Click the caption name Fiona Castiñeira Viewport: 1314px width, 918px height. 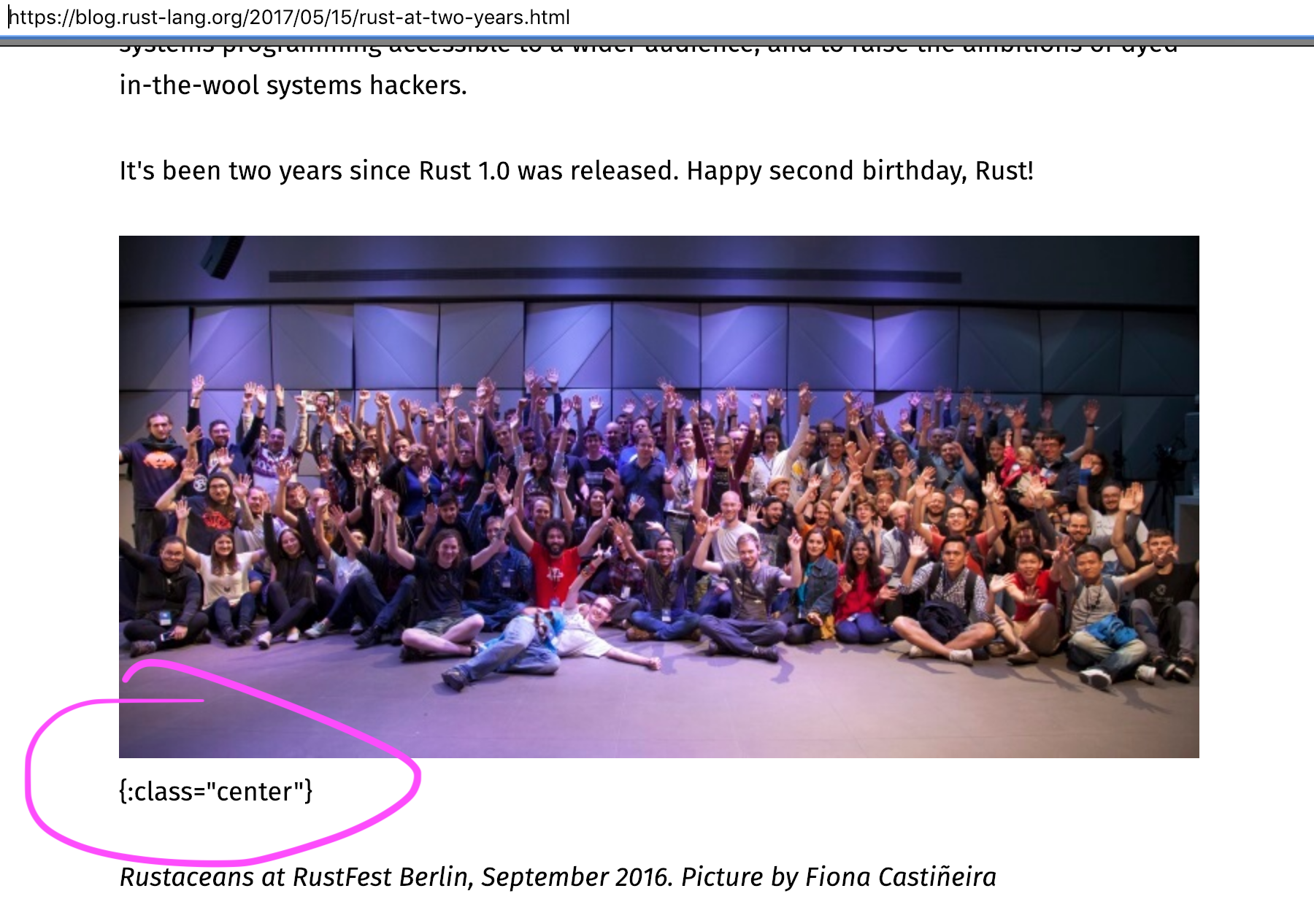(x=900, y=876)
